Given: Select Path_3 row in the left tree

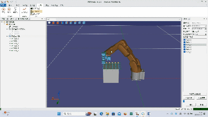Looking at the screenshot, I should pyautogui.click(x=16, y=46).
